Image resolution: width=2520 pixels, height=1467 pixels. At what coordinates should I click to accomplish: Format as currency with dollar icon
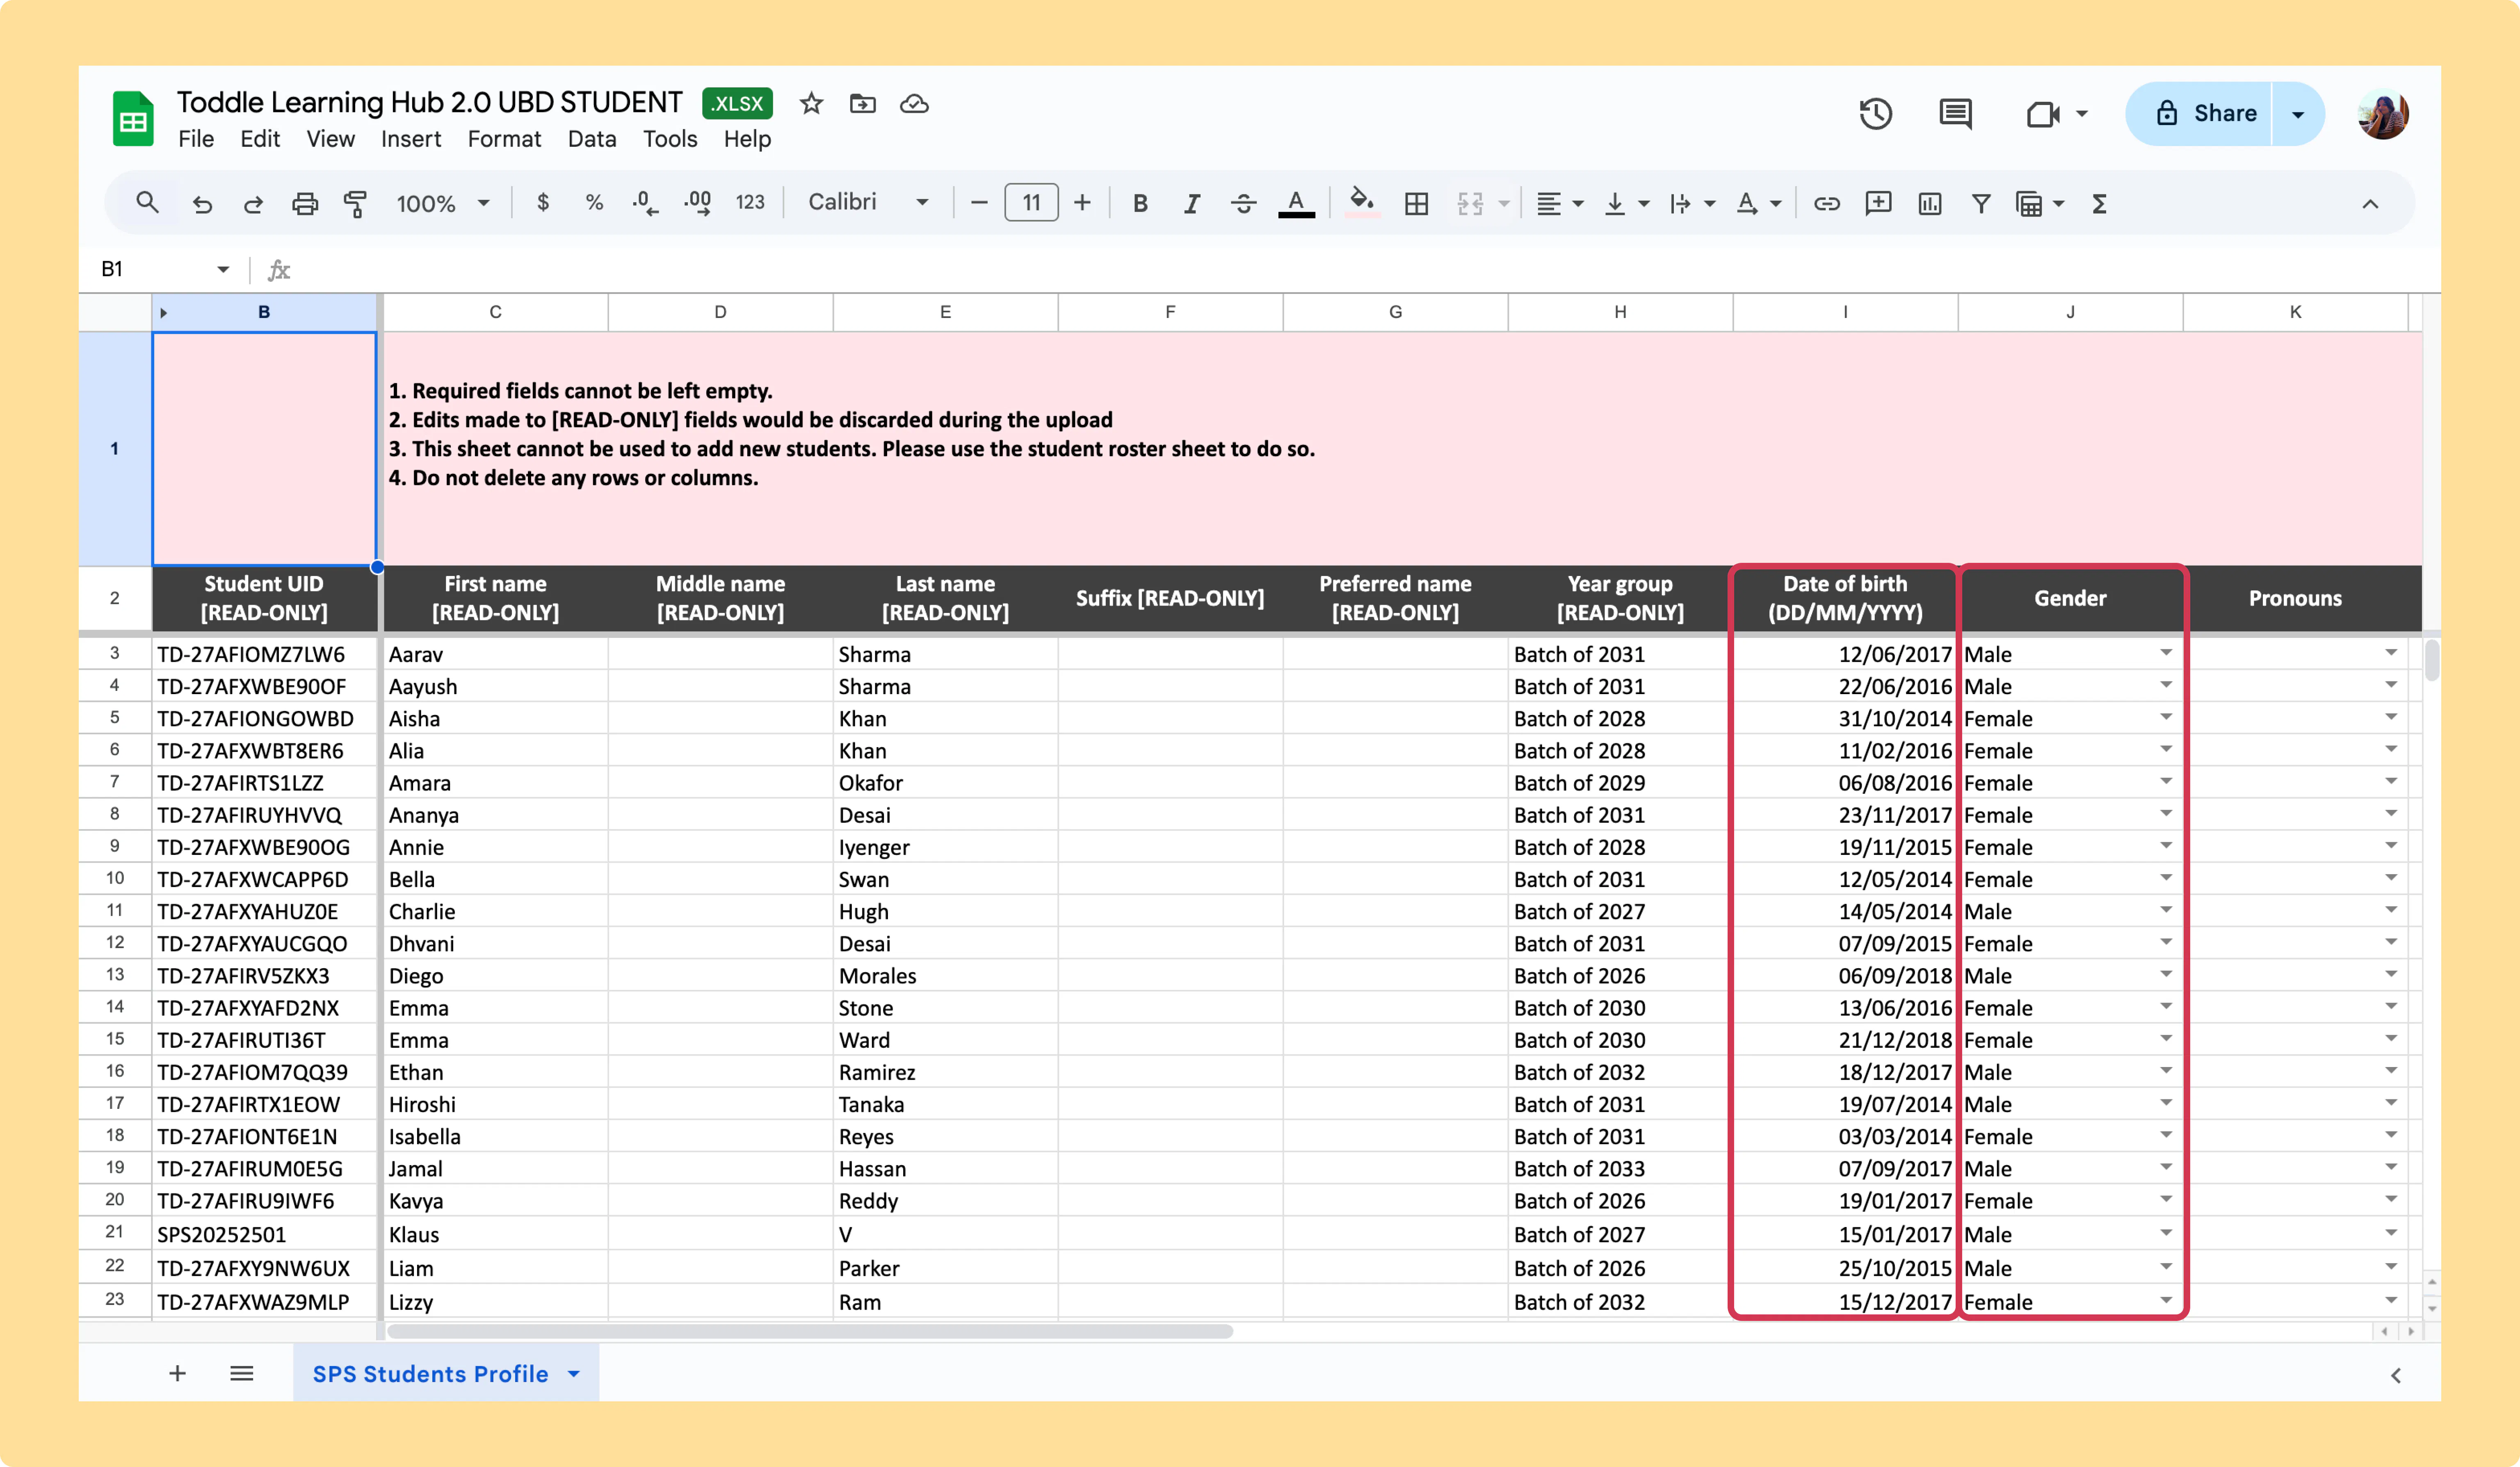(x=543, y=203)
